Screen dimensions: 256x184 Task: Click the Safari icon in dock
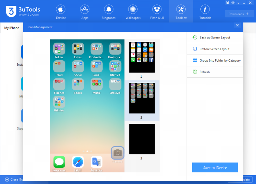78,164
